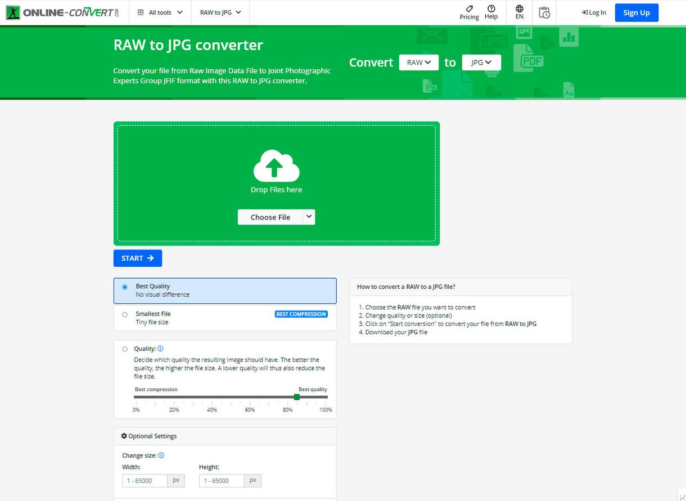Open language selection via globe icon
Image resolution: width=686 pixels, height=501 pixels.
click(519, 10)
